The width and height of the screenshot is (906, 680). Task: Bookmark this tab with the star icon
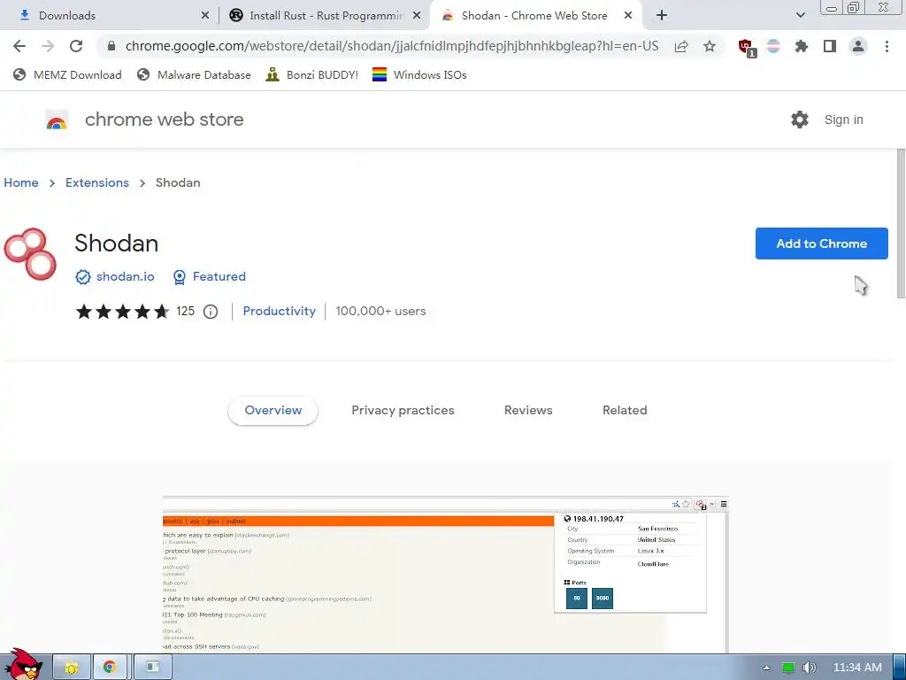pyautogui.click(x=710, y=46)
